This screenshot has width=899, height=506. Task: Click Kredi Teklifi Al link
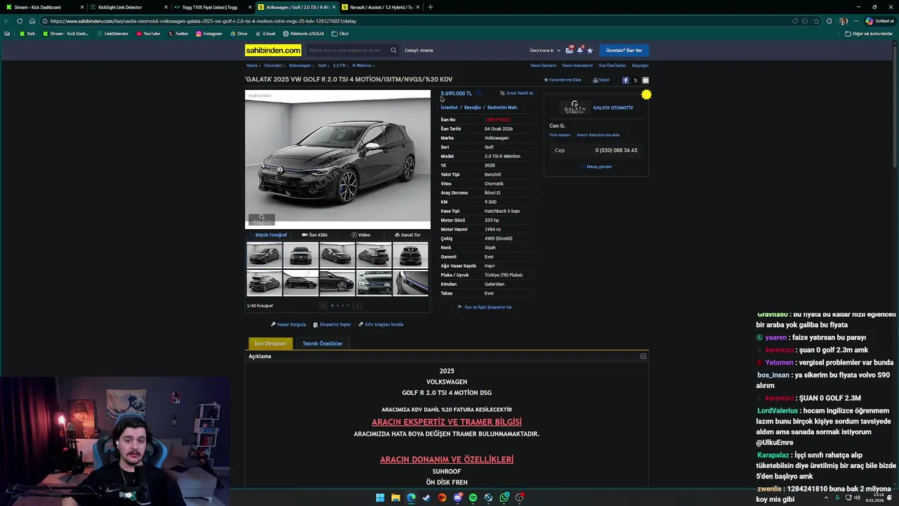point(517,93)
